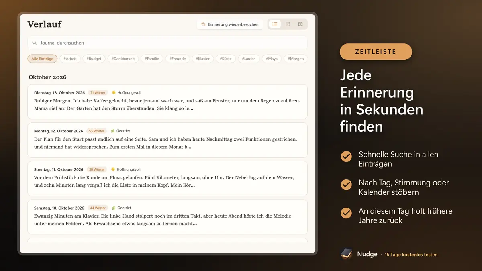Open the third view mode icon
This screenshot has height=271, width=482.
pos(300,24)
